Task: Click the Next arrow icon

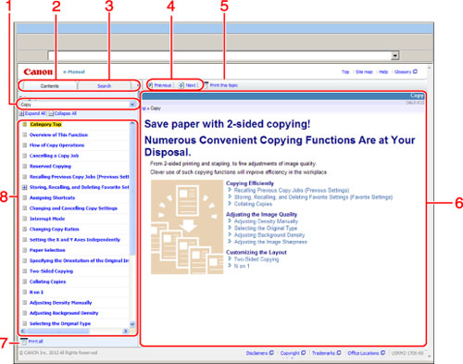Action: (181, 85)
